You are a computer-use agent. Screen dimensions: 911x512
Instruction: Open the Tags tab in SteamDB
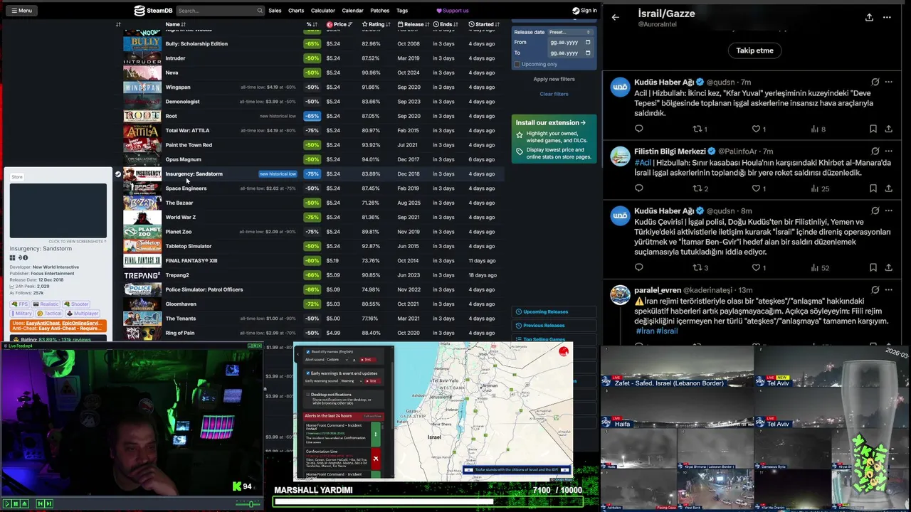click(402, 11)
